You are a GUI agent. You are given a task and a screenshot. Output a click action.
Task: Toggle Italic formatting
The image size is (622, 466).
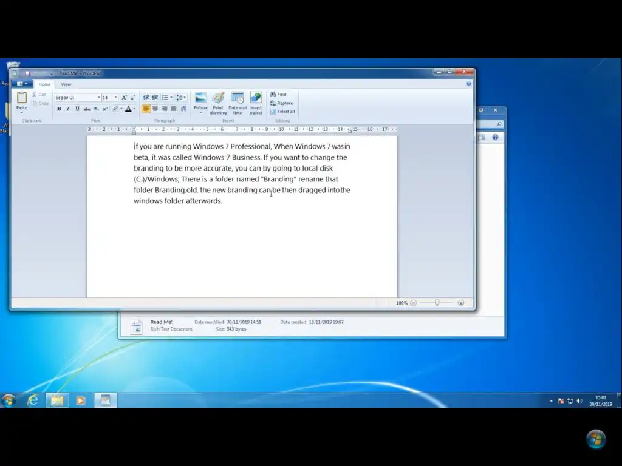68,109
